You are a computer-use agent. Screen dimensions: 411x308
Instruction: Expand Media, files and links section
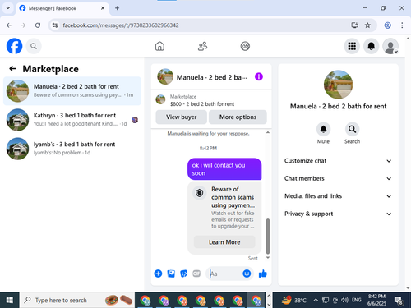tap(338, 196)
